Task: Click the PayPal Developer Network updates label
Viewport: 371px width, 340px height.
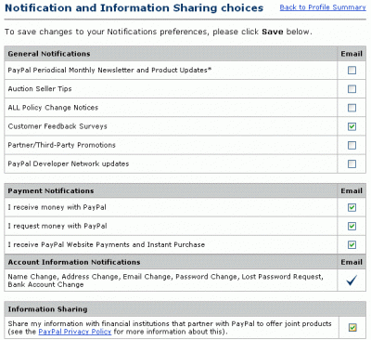Action: click(69, 163)
